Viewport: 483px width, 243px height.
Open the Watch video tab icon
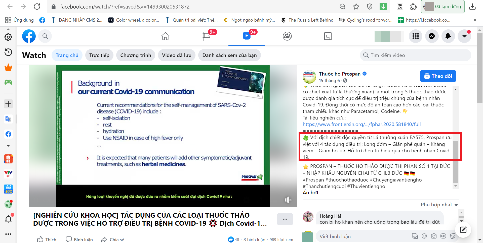click(x=247, y=36)
